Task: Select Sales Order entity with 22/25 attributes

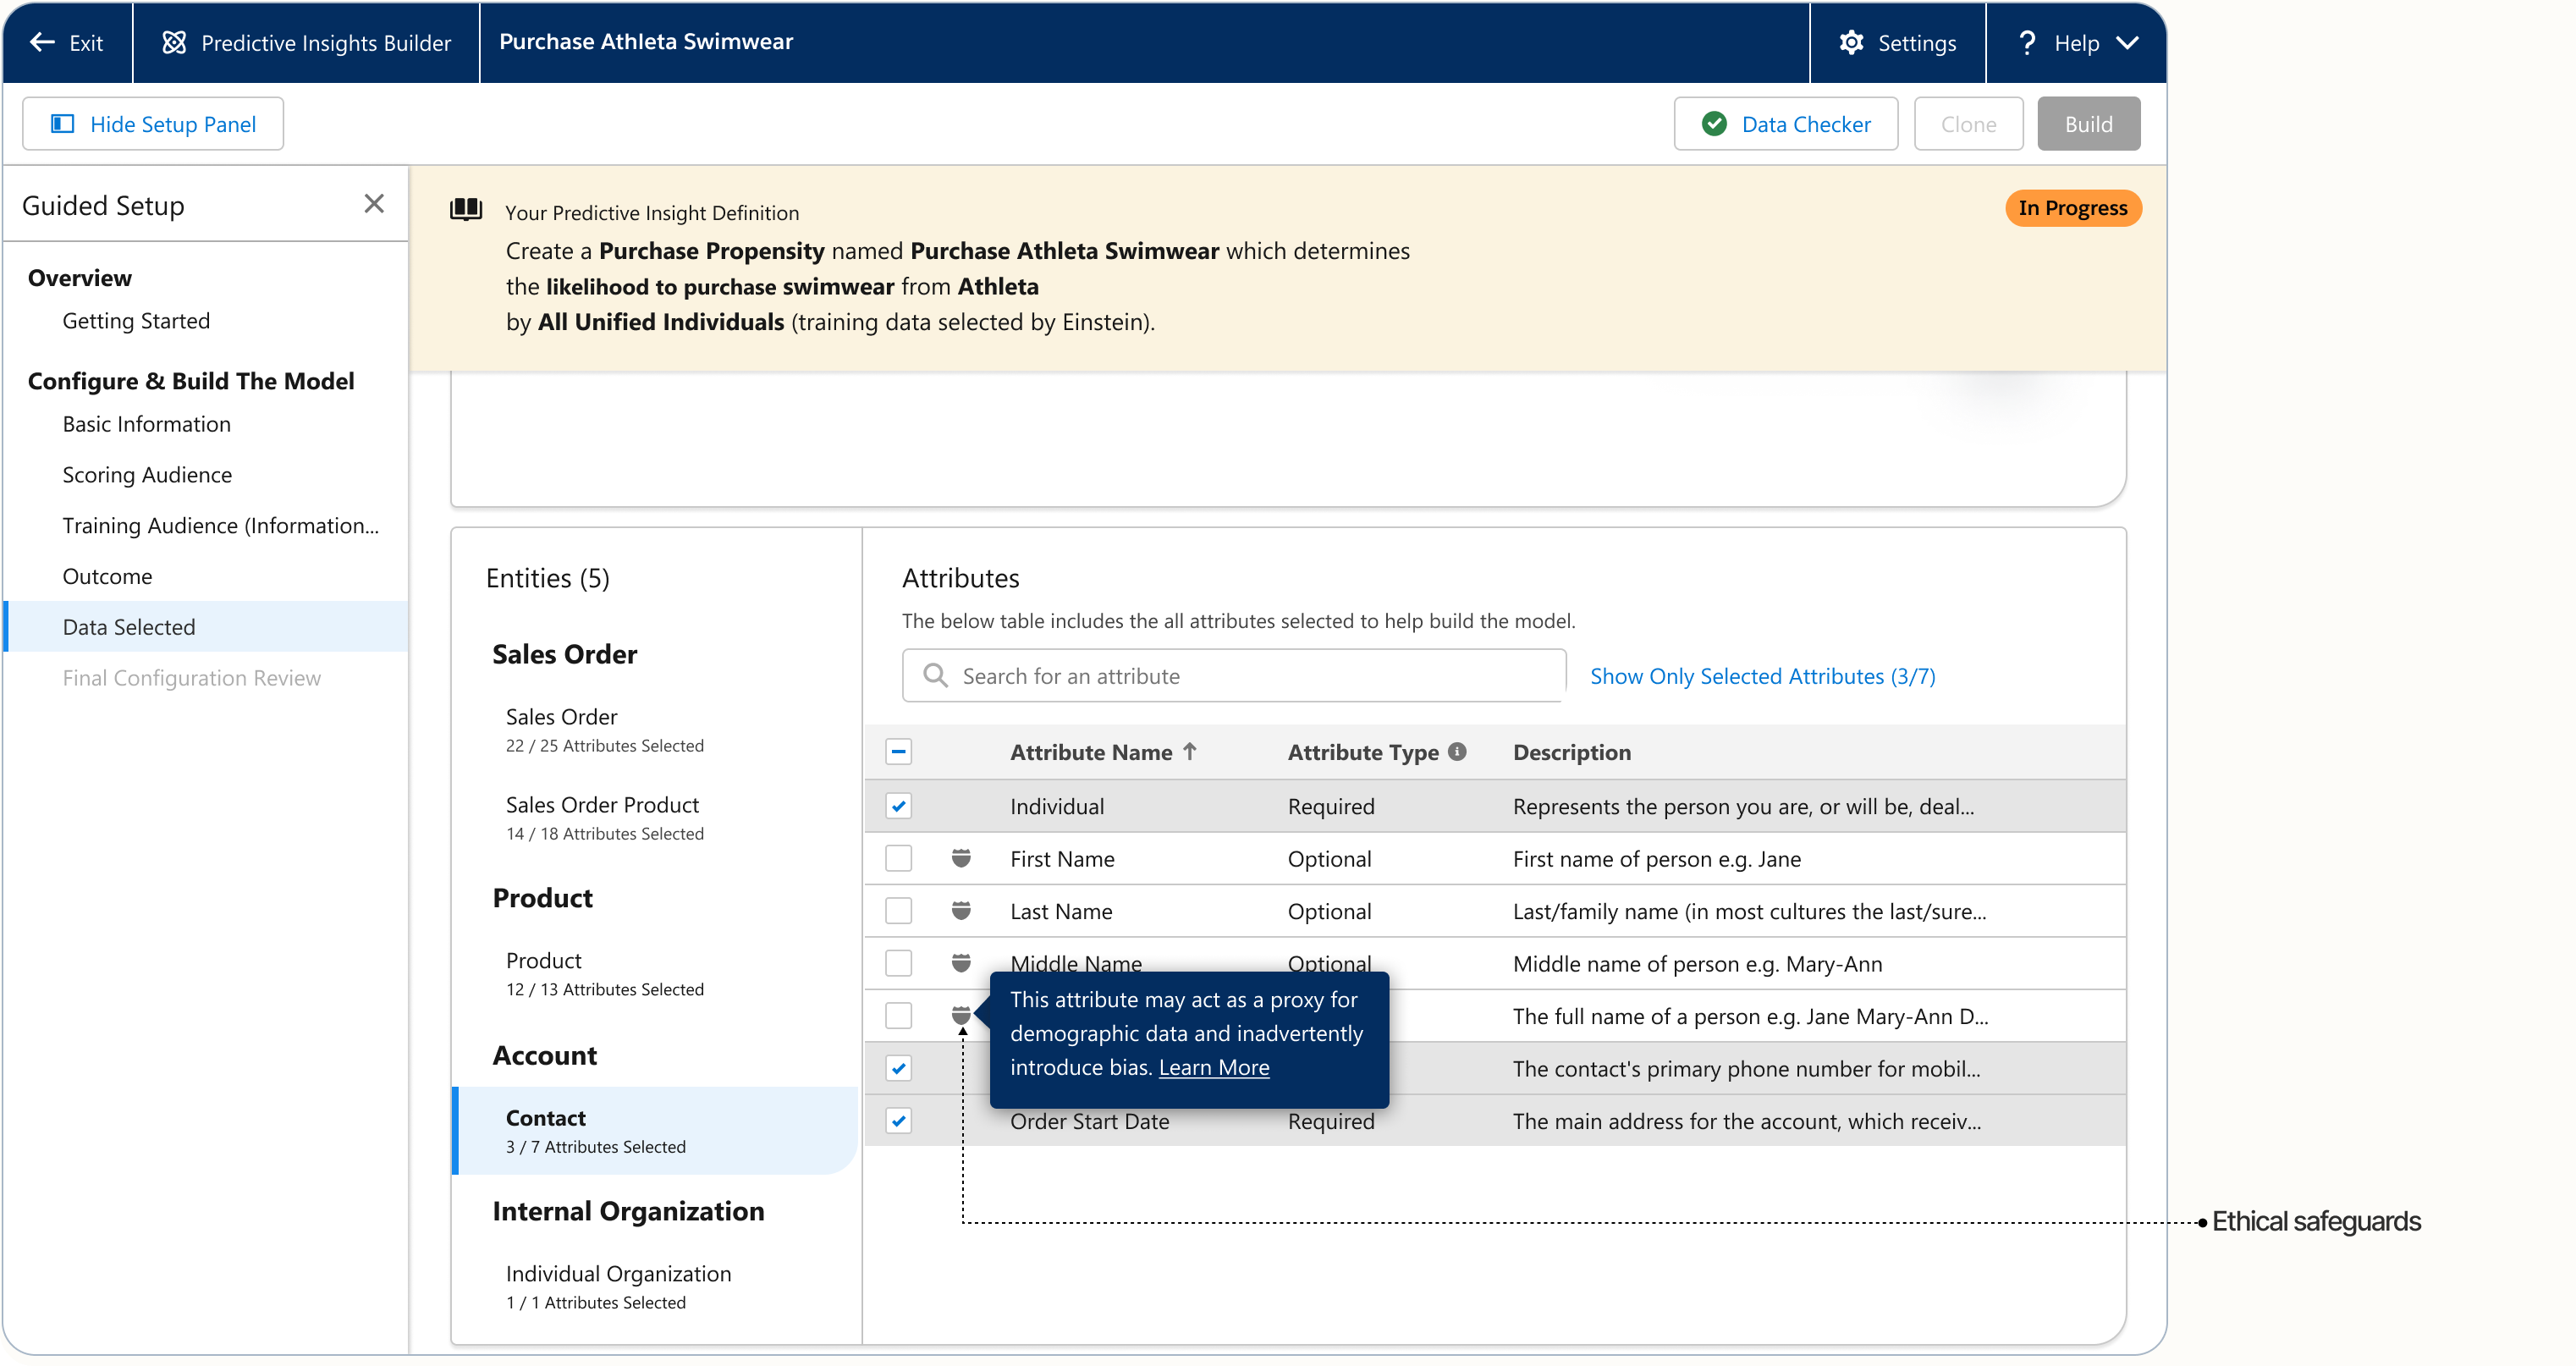Action: click(604, 730)
